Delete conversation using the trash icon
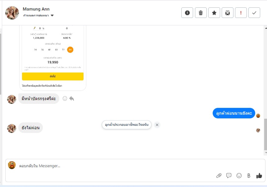 coord(201,13)
